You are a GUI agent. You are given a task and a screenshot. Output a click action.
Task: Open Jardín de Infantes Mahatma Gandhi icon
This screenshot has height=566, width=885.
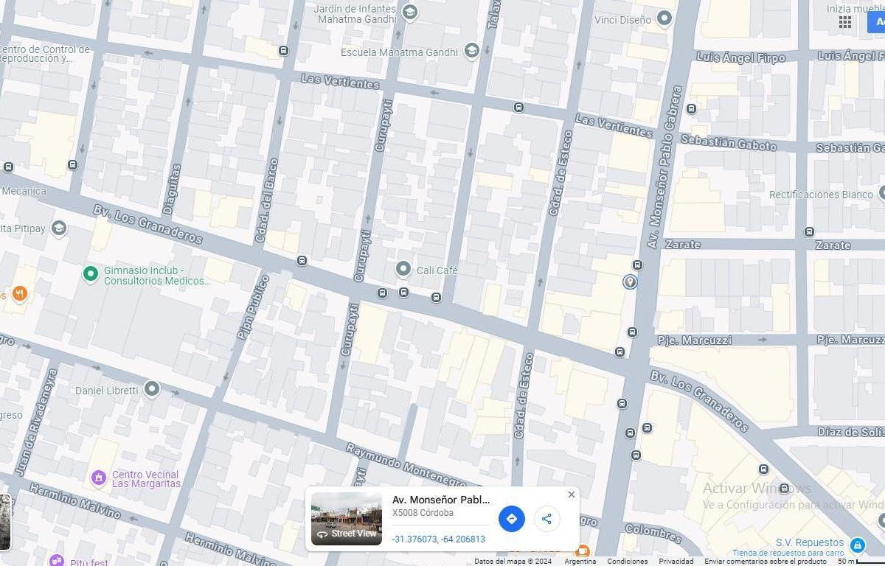[x=410, y=12]
